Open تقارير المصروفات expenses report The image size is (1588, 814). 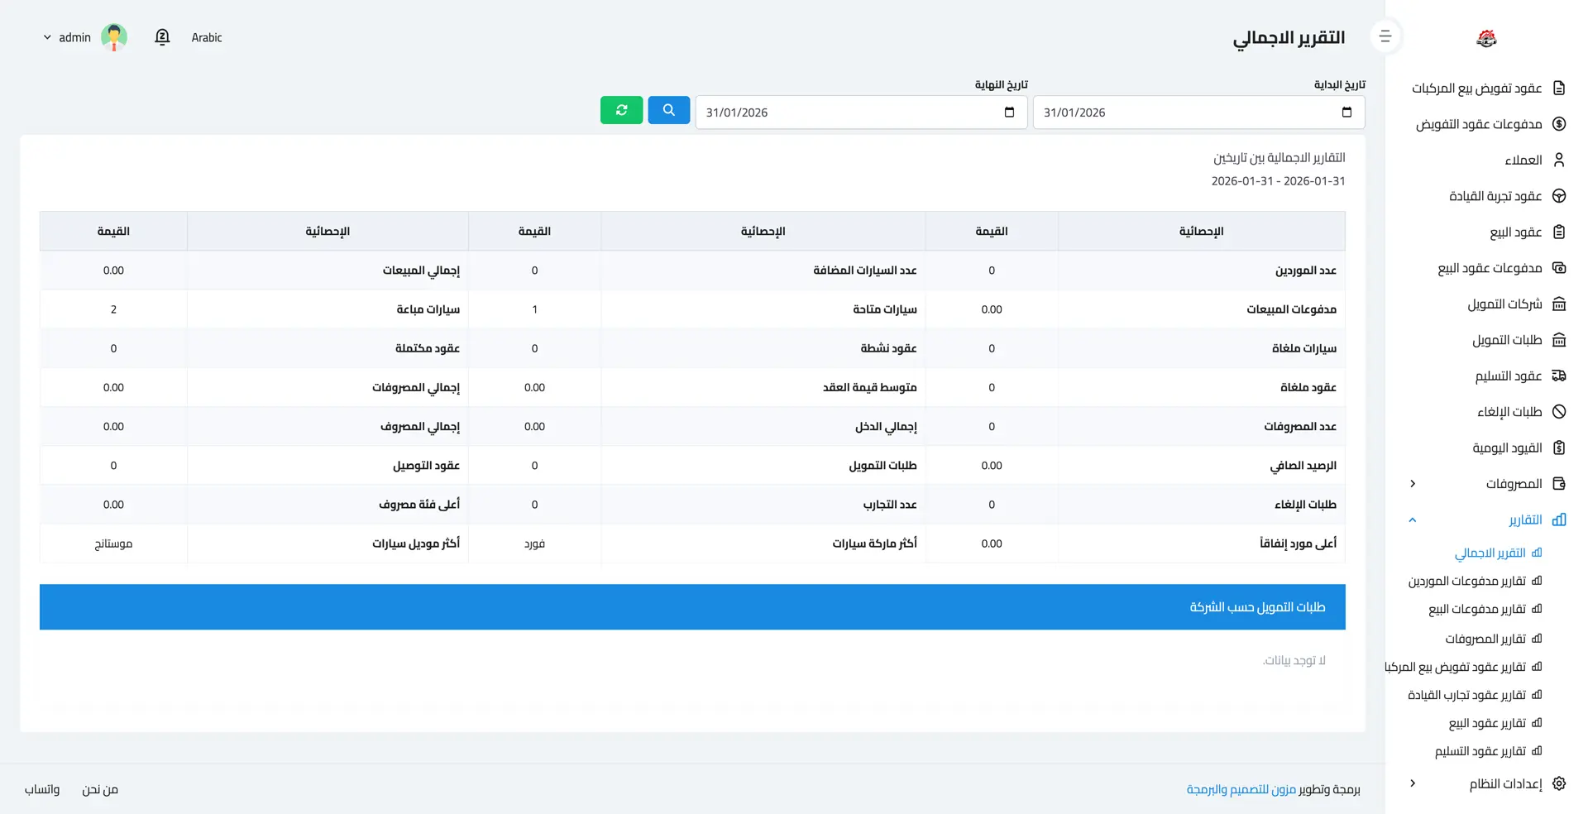pos(1485,639)
